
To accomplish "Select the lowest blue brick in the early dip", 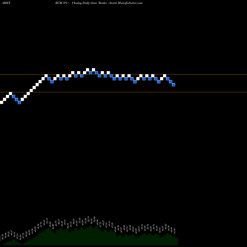I will [x=19, y=102].
